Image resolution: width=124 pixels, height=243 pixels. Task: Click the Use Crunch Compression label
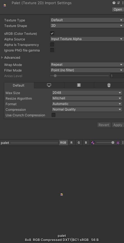(25, 115)
